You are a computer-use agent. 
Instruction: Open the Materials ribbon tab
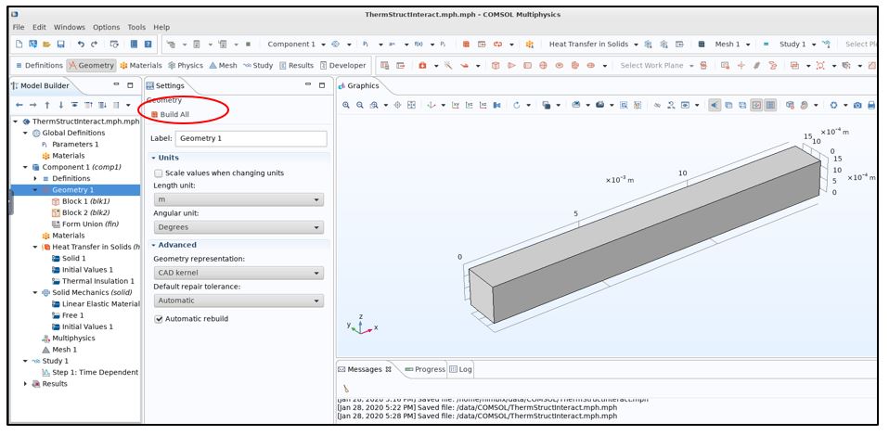141,66
